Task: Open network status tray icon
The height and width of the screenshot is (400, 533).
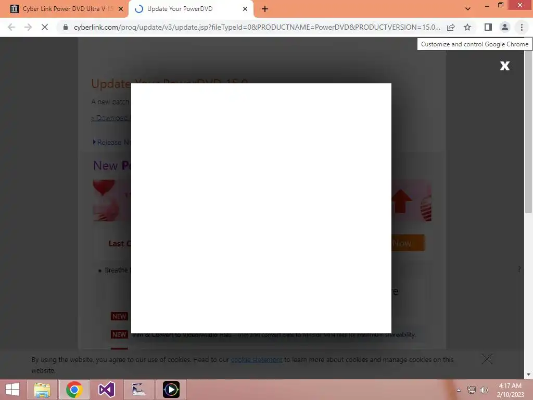Action: [x=472, y=390]
